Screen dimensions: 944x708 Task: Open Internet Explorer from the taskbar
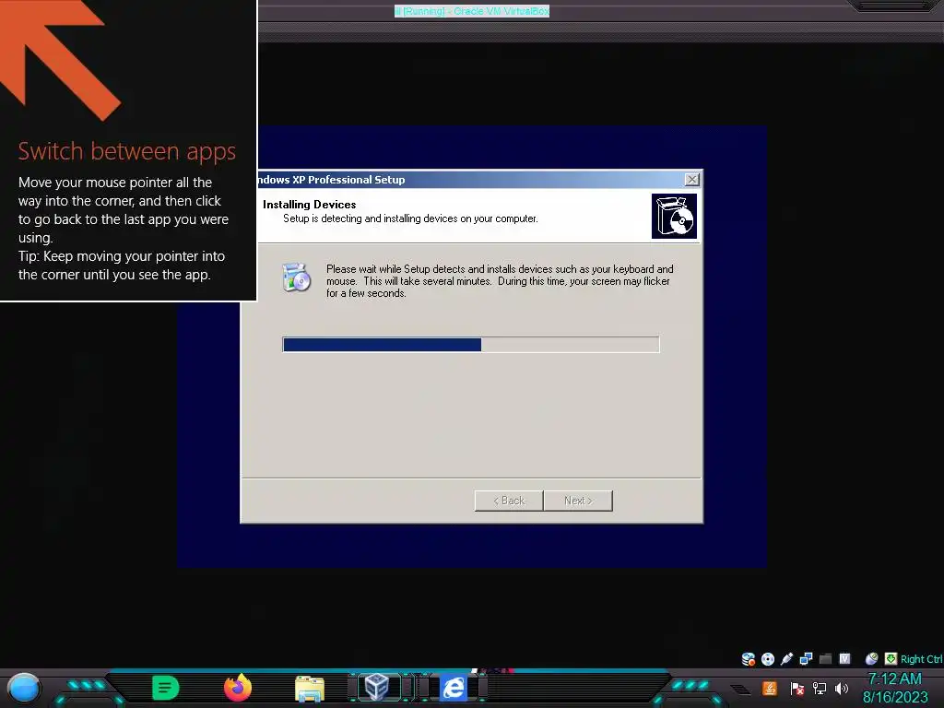(454, 688)
